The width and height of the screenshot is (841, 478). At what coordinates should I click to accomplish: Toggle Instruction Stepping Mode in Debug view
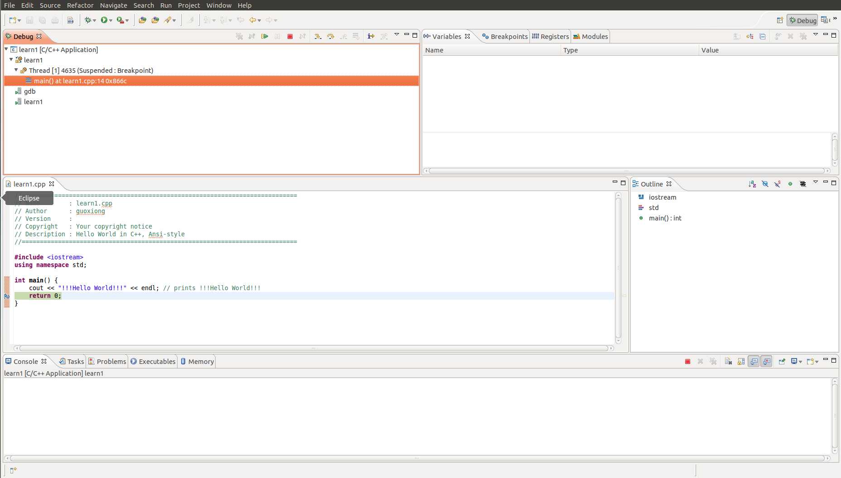coord(371,36)
